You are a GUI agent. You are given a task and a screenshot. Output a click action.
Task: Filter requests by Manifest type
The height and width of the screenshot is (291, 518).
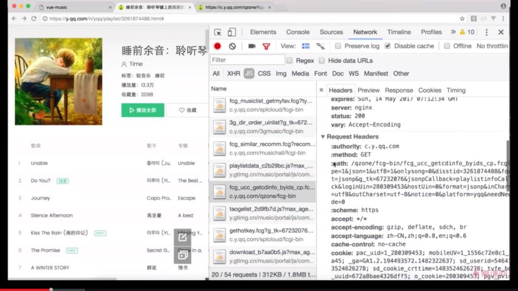376,74
